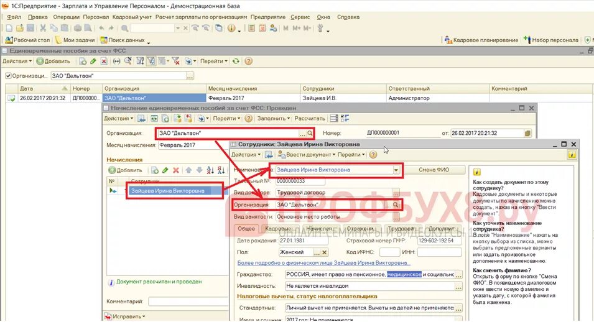The image size is (594, 322).
Task: Switch to the Трудовой tab
Action: (x=401, y=229)
